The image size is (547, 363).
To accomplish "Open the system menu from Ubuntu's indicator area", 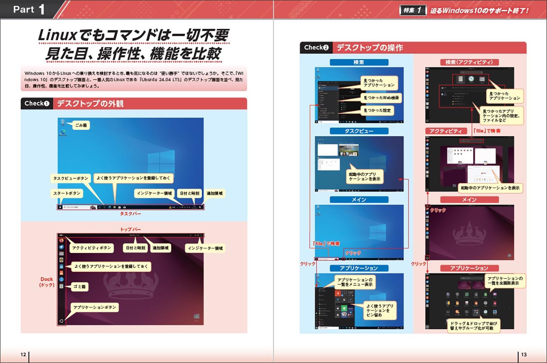I will tap(199, 235).
